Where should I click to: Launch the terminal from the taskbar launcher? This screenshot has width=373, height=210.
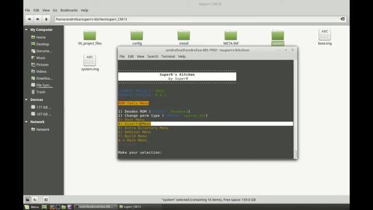click(58, 207)
